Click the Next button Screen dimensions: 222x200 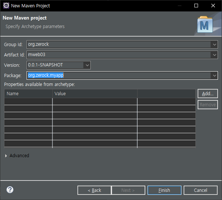128,190
